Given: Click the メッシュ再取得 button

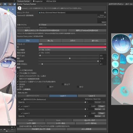Looking at the screenshot, I should click(86, 129).
